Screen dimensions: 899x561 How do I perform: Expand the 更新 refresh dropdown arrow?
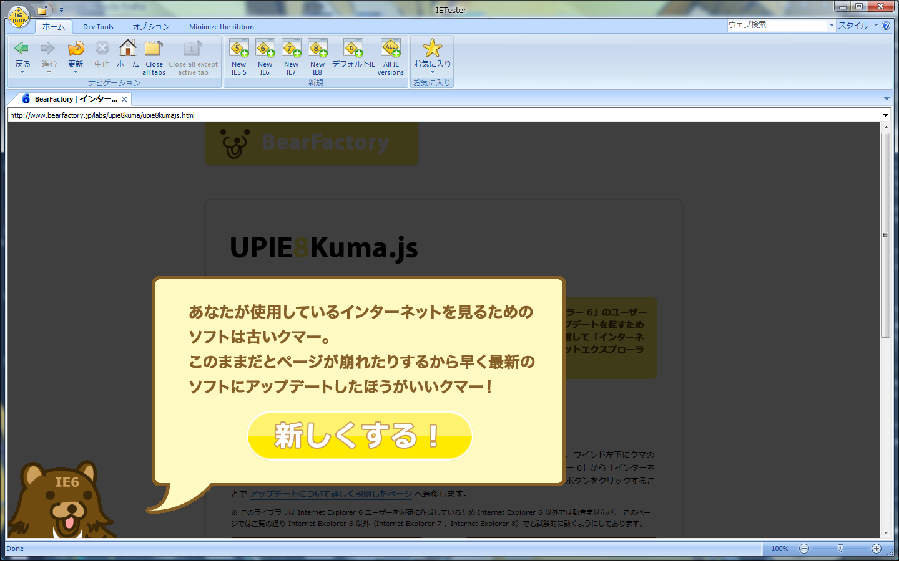coord(76,72)
